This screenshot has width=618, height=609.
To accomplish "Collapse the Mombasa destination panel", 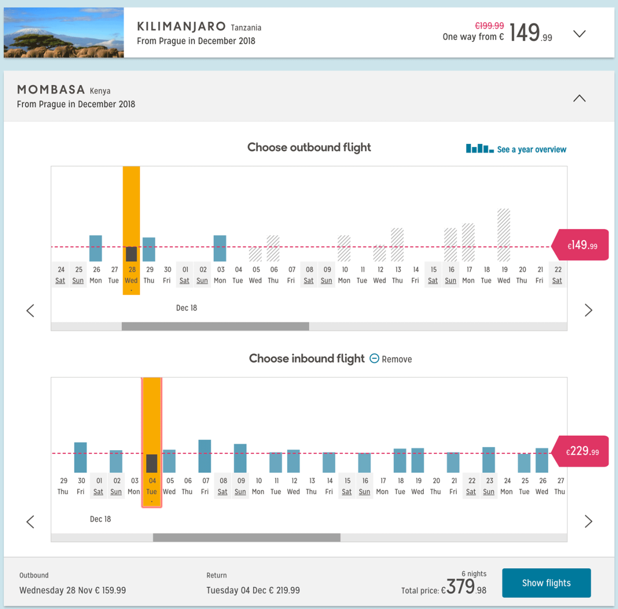I will (x=579, y=98).
